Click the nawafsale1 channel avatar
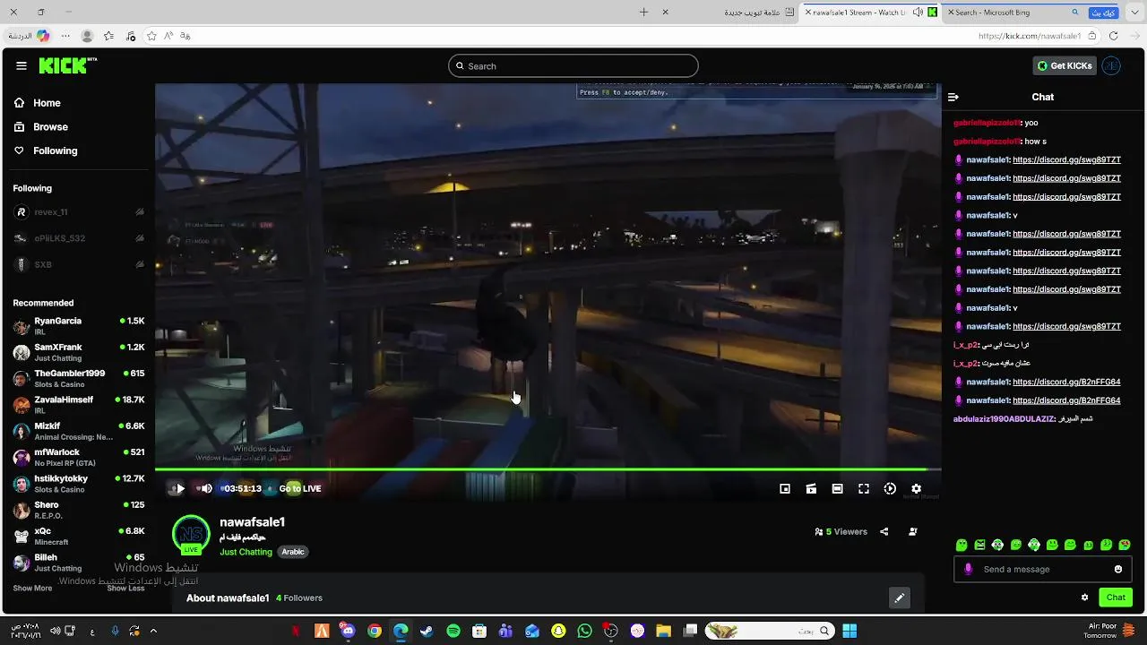 tap(191, 535)
